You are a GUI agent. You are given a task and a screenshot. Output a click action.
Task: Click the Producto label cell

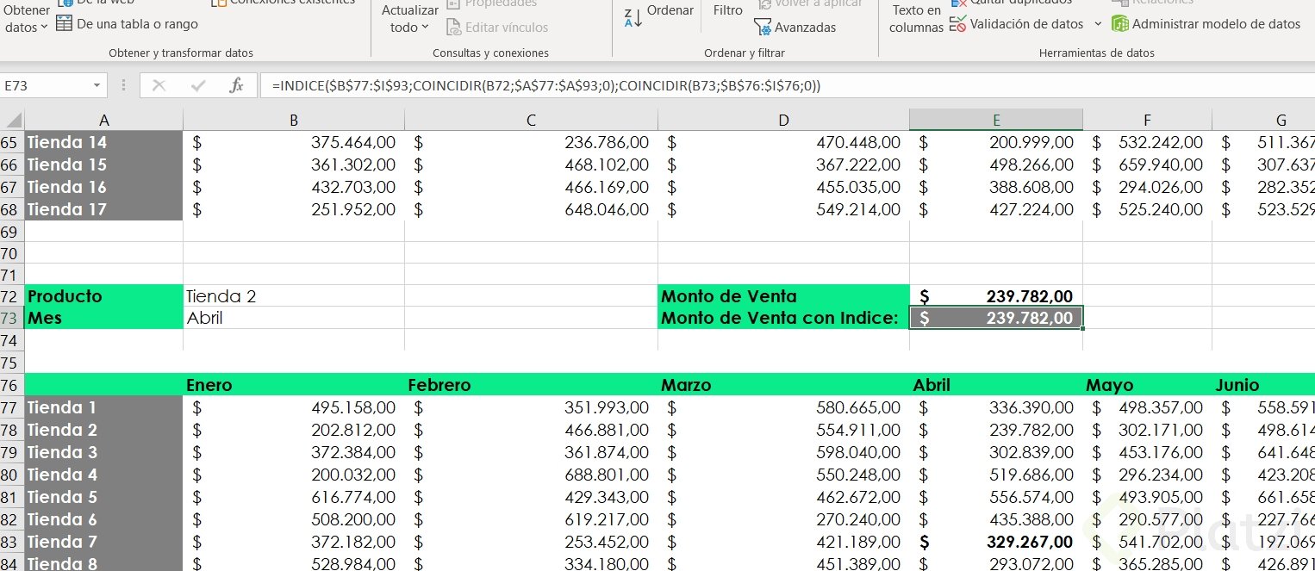tap(103, 296)
